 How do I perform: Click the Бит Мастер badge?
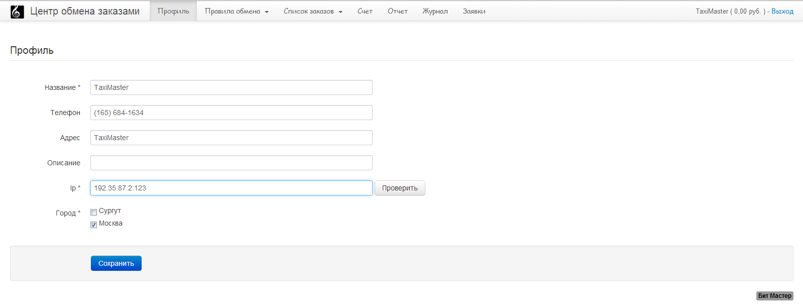point(774,296)
